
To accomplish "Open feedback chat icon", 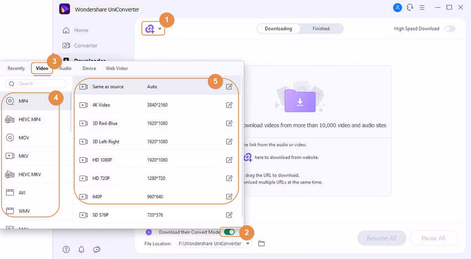I will click(x=97, y=250).
